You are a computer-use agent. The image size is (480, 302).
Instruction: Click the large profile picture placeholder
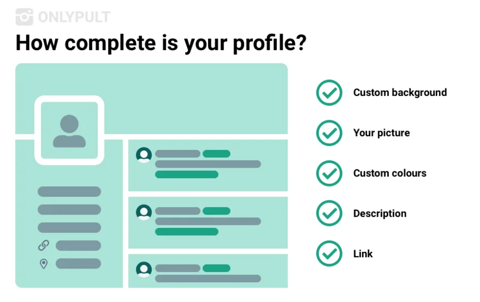(69, 130)
